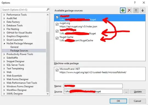
Task: Select the nuget.org source row text
Action: 65,23
